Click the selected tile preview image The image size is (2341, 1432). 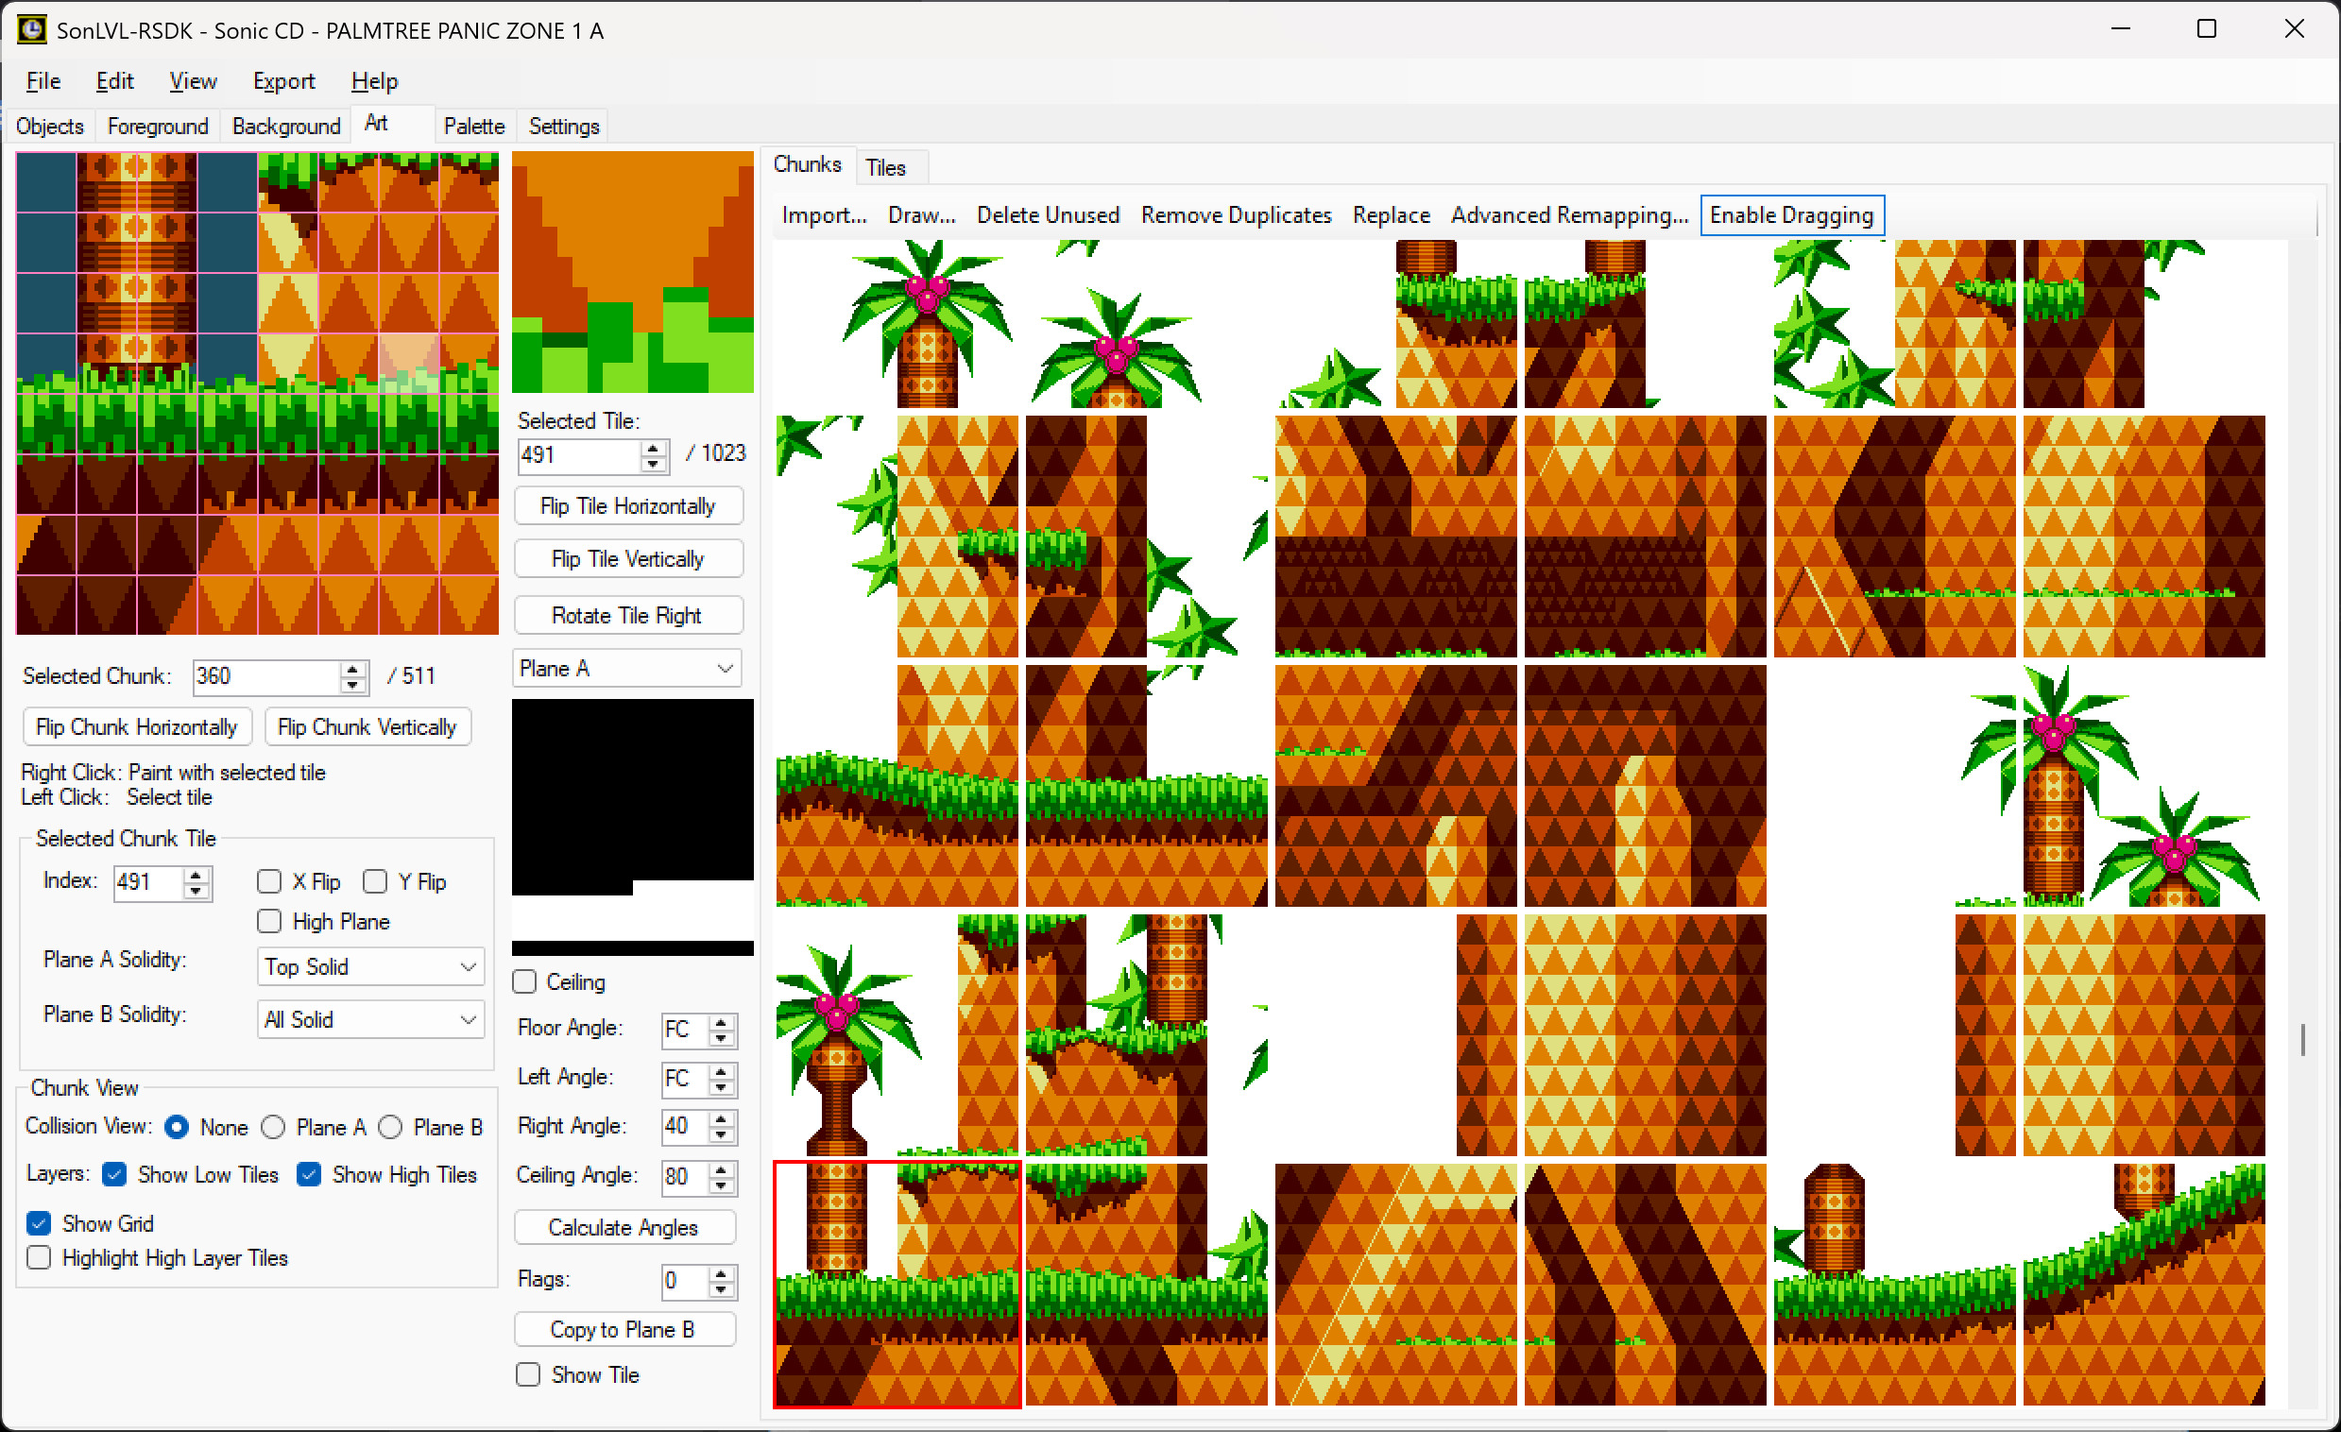pyautogui.click(x=632, y=272)
